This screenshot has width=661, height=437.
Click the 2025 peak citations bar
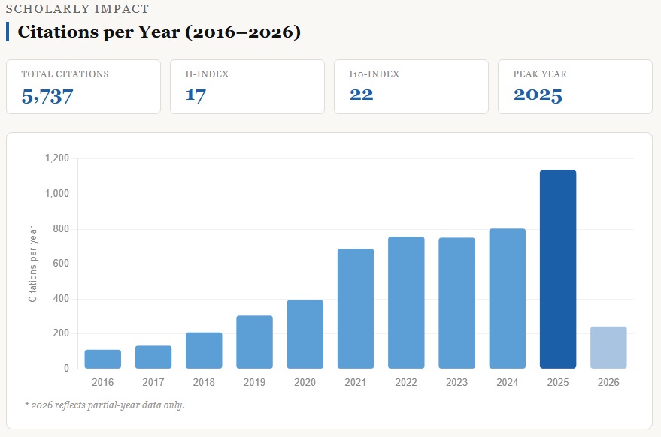click(x=558, y=270)
